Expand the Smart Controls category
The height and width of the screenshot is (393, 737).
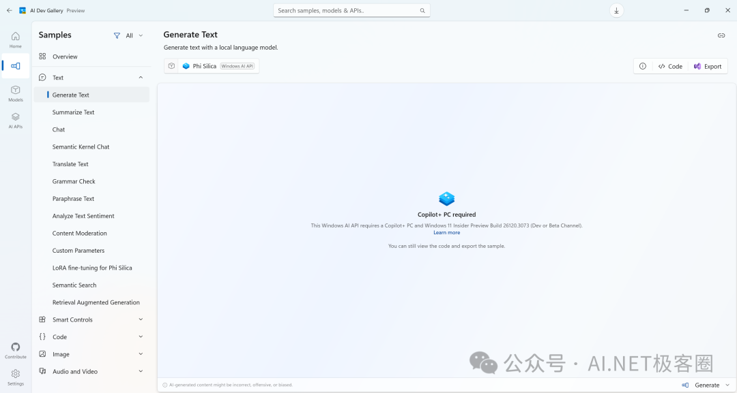[91, 319]
